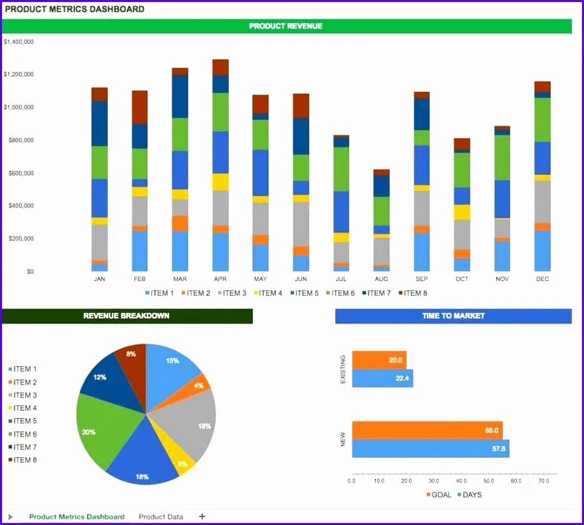Click the ITEM 7 legend square in Revenue Breakdown
The image size is (584, 525).
pyautogui.click(x=10, y=447)
